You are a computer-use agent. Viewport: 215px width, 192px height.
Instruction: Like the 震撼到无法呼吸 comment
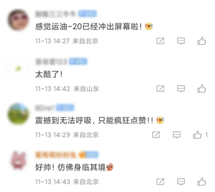pyautogui.click(x=197, y=135)
